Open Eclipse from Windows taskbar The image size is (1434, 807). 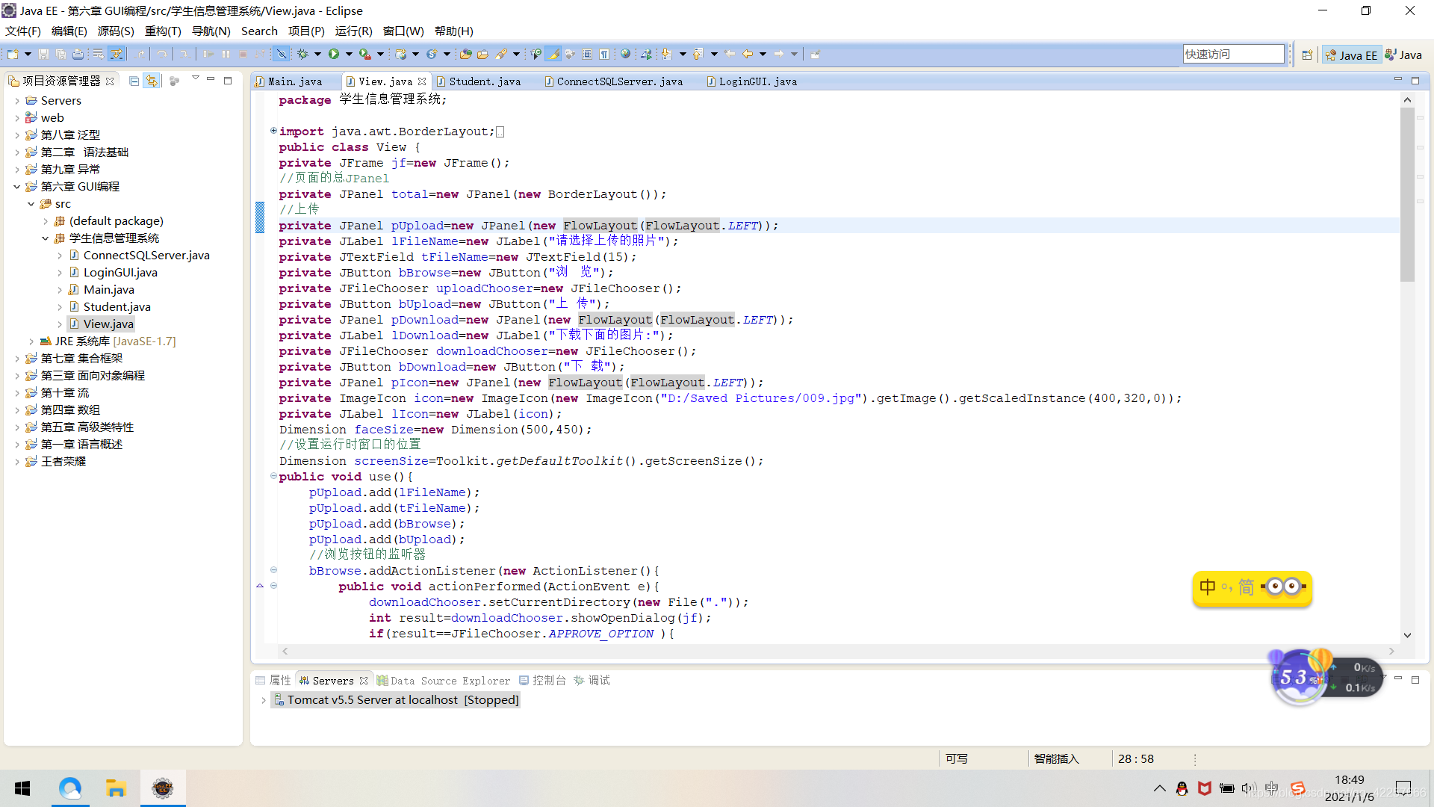click(x=162, y=788)
